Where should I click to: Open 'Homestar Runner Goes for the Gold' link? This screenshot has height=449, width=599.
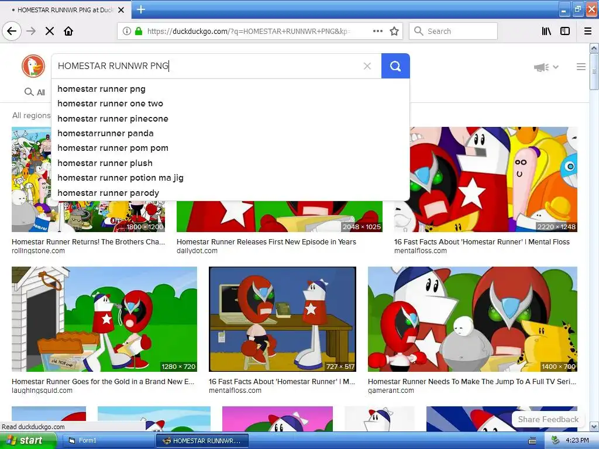tap(103, 381)
